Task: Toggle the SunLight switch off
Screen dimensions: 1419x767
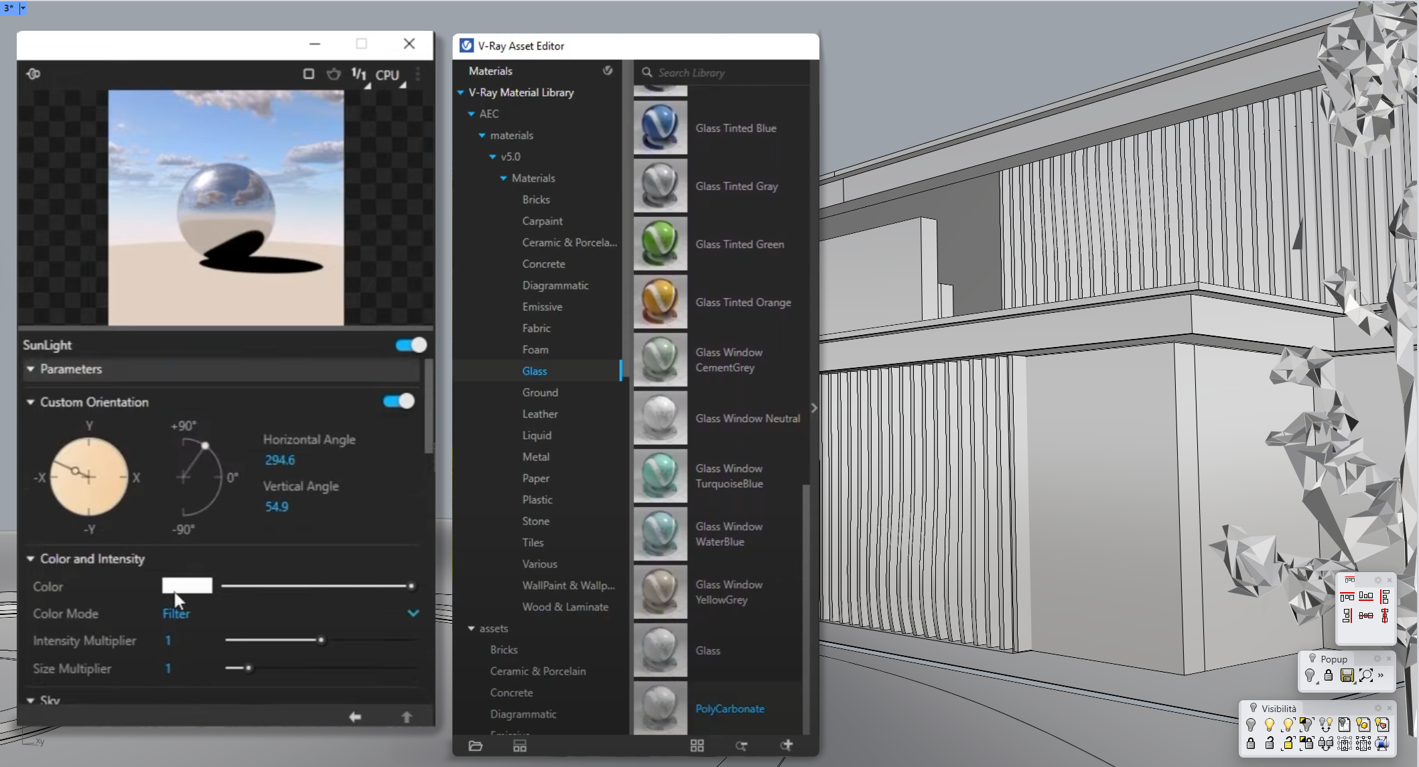Action: click(411, 345)
